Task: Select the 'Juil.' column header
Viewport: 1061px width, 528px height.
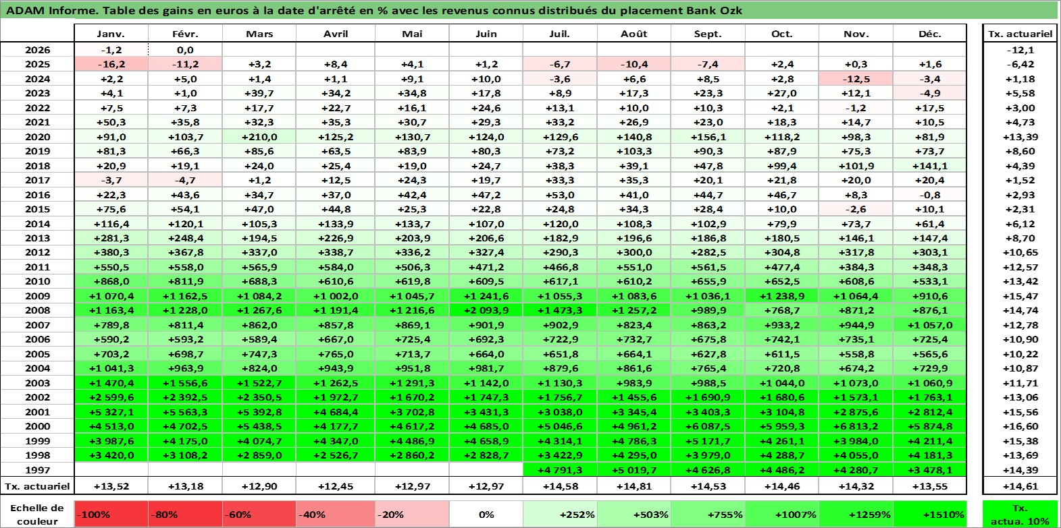Action: pyautogui.click(x=560, y=34)
